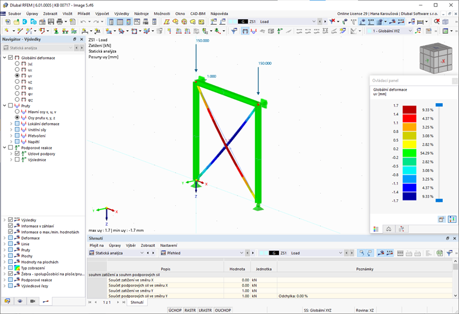
Task: Open the balance scale tab in Ovládací panel
Action: [x=388, y=229]
